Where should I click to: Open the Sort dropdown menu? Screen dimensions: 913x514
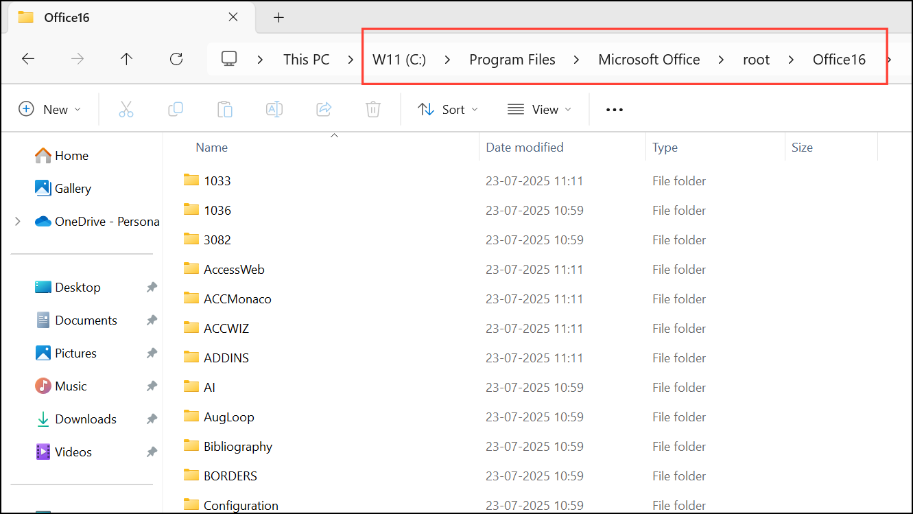pos(448,109)
